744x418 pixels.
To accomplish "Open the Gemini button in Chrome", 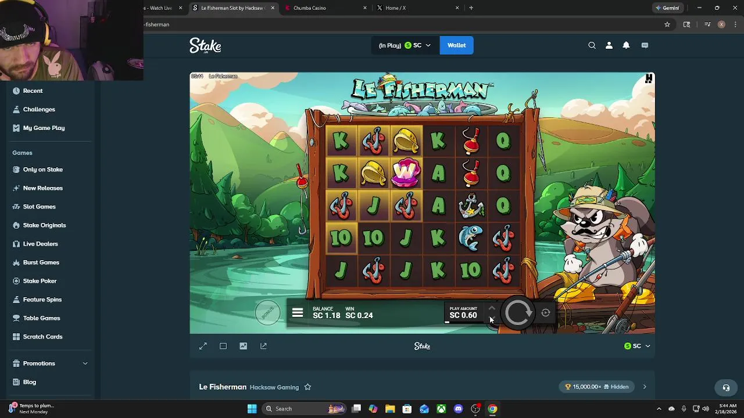I will tap(667, 8).
